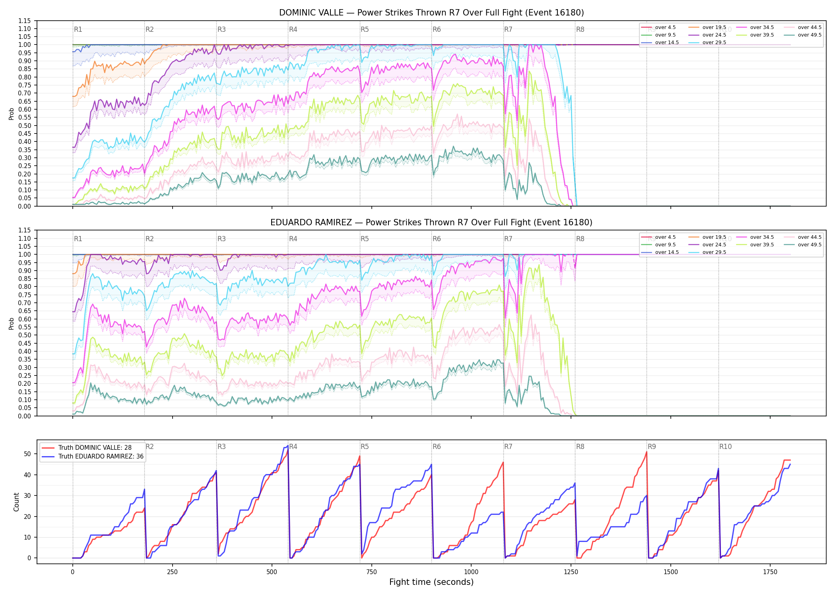Select the R8 round label in Ramirez chart
Image resolution: width=835 pixels, height=596 pixels.
tap(580, 239)
